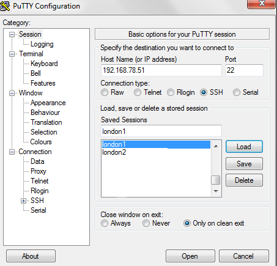Select the Raw connection type
Screen dimensions: 277x266
[x=105, y=92]
